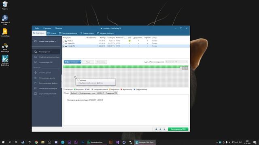Screen dimensions: 259x145
Task: Click the Статус column header
Action: (x=154, y=38)
